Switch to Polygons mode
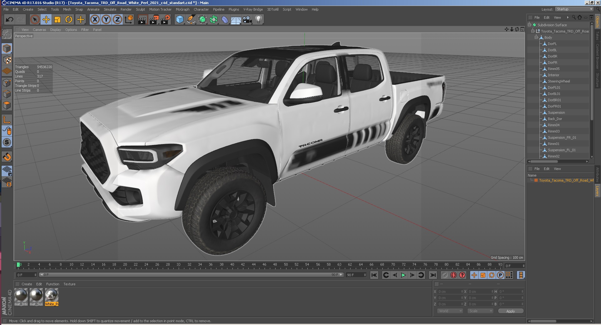The height and width of the screenshot is (325, 601). click(x=7, y=105)
